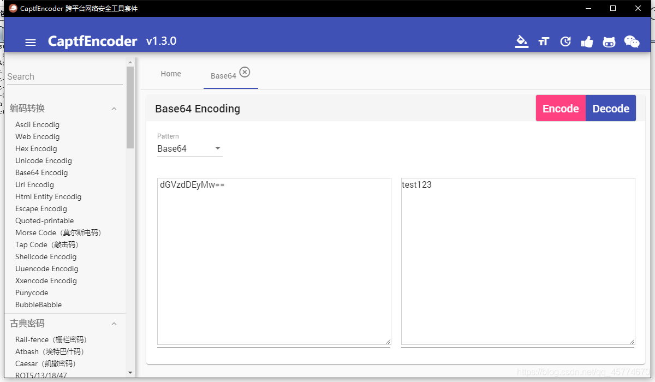Screen dimensions: 655x382
Task: Click the CaptfEncoder title in header
Action: [x=93, y=41]
